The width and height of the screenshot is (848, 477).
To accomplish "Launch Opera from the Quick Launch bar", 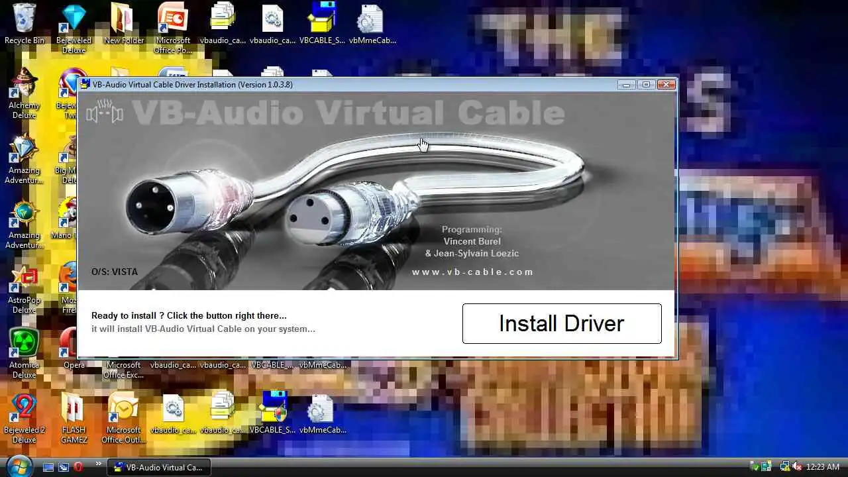I will point(78,467).
